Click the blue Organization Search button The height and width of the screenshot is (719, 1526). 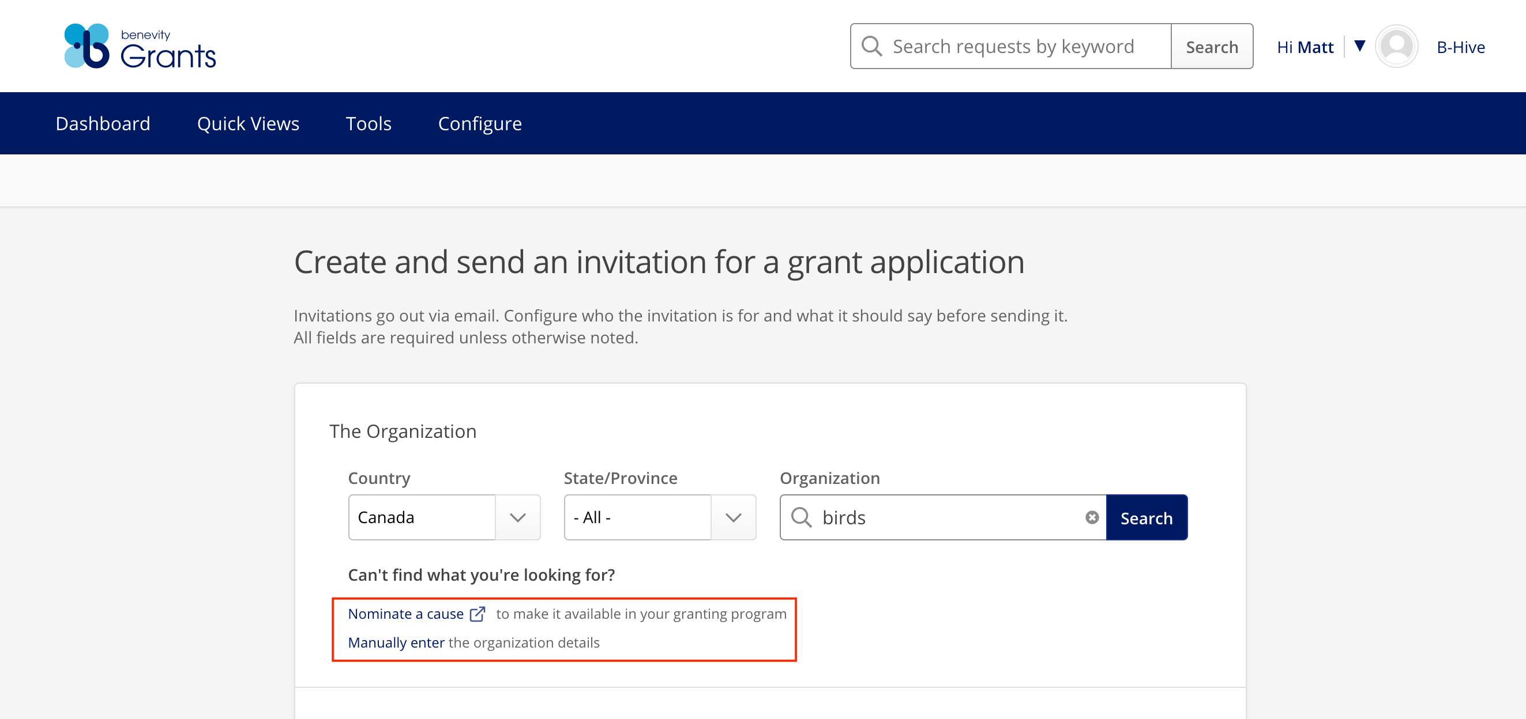click(1147, 517)
